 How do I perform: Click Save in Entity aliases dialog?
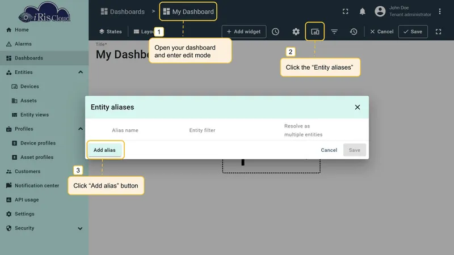(x=354, y=150)
